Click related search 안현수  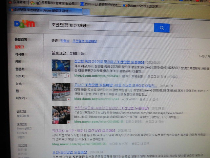(65, 40)
